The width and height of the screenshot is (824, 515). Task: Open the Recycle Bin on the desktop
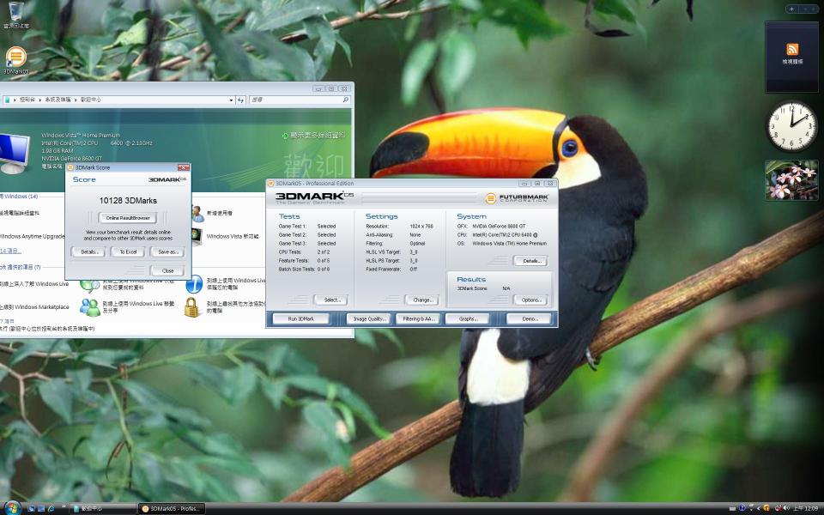pos(15,13)
